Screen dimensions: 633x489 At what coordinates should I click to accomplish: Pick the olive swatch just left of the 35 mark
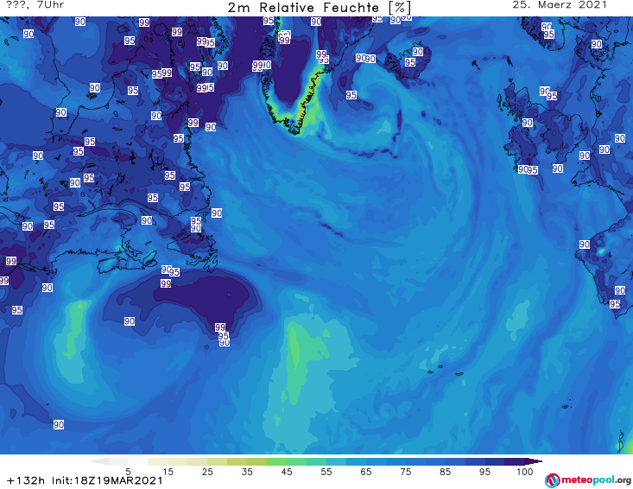click(x=237, y=461)
